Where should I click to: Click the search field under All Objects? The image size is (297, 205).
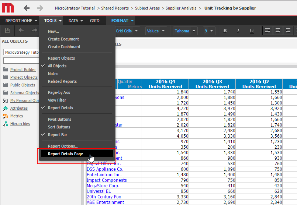(21, 60)
